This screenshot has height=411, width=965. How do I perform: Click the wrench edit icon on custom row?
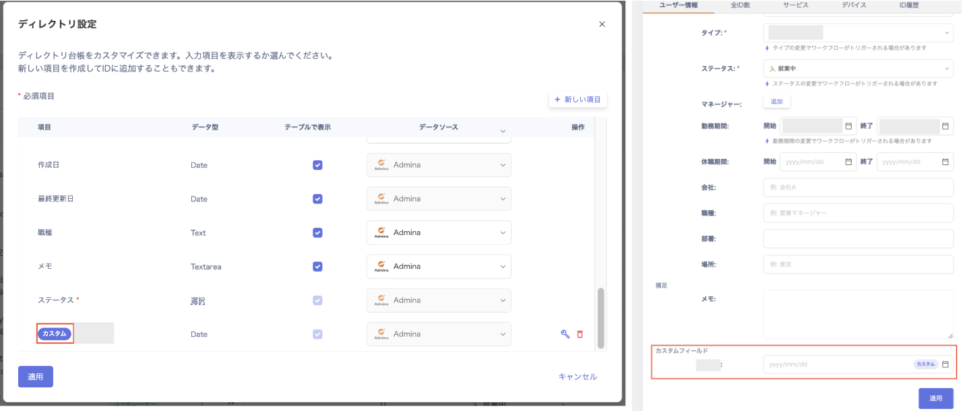point(565,334)
